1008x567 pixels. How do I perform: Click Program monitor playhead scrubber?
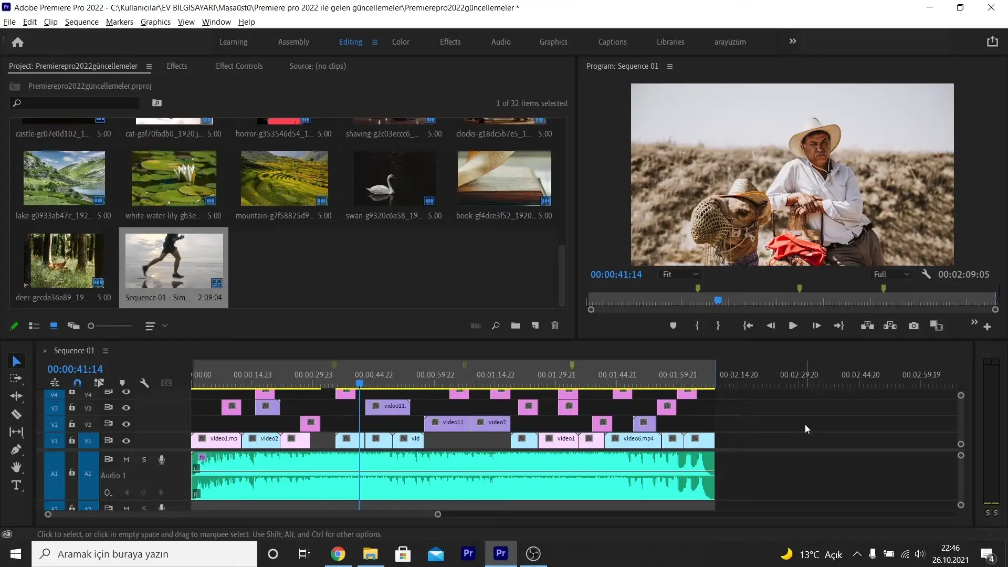[718, 300]
